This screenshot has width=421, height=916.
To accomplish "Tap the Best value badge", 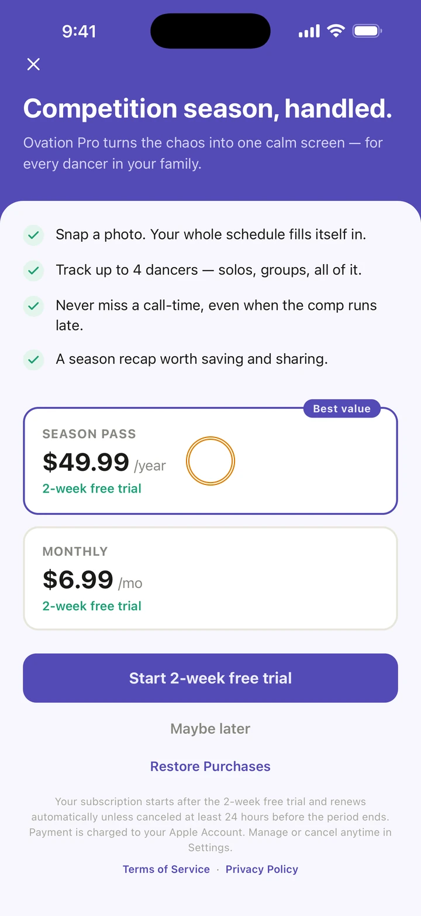I will point(342,409).
